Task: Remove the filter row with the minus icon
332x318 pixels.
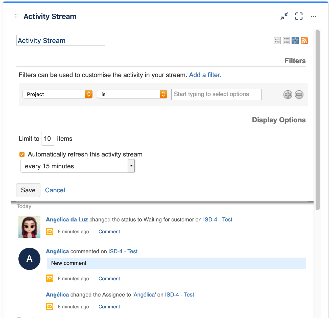Action: coord(299,95)
